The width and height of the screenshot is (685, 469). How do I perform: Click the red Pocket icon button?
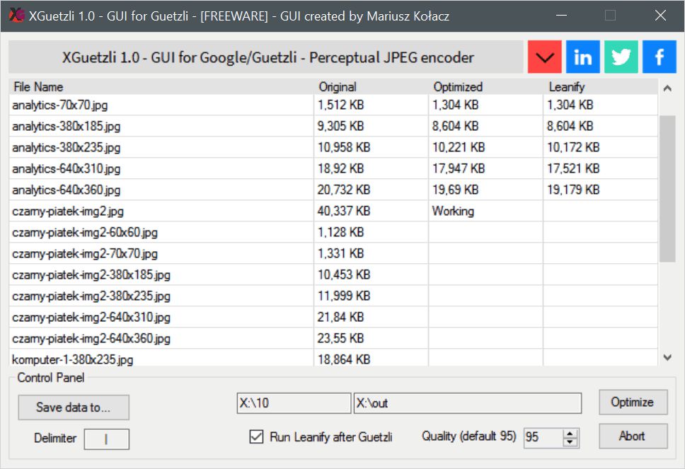(544, 57)
